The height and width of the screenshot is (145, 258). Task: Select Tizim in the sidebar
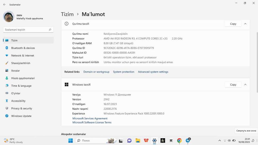point(28,40)
